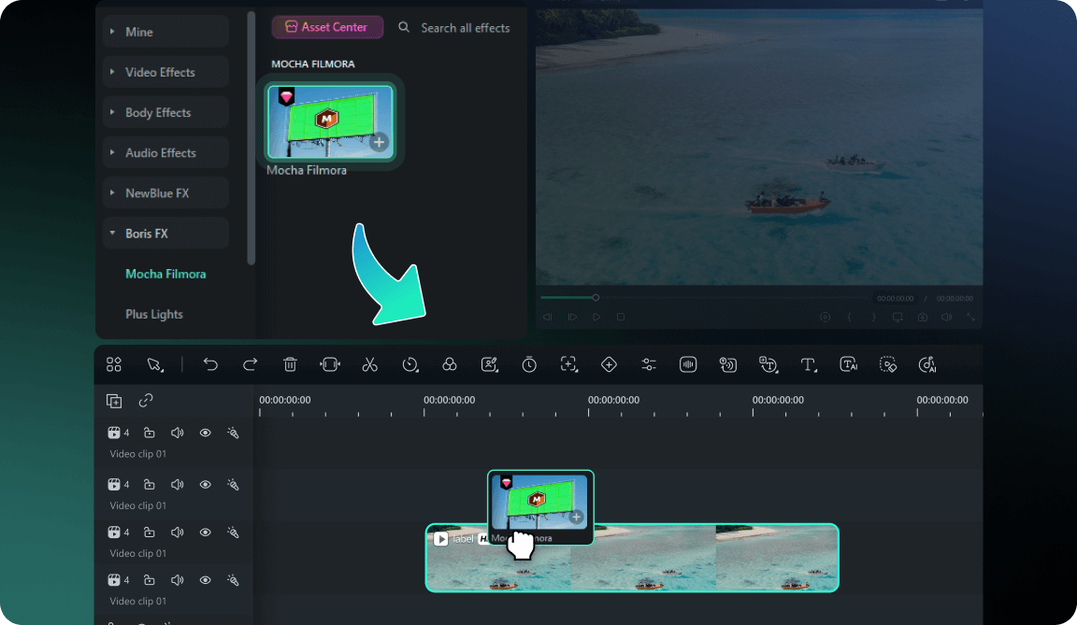
Task: Mute the topmost video track
Action: tap(178, 433)
